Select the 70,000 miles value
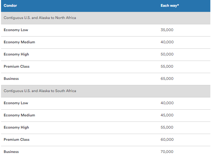 point(167,152)
